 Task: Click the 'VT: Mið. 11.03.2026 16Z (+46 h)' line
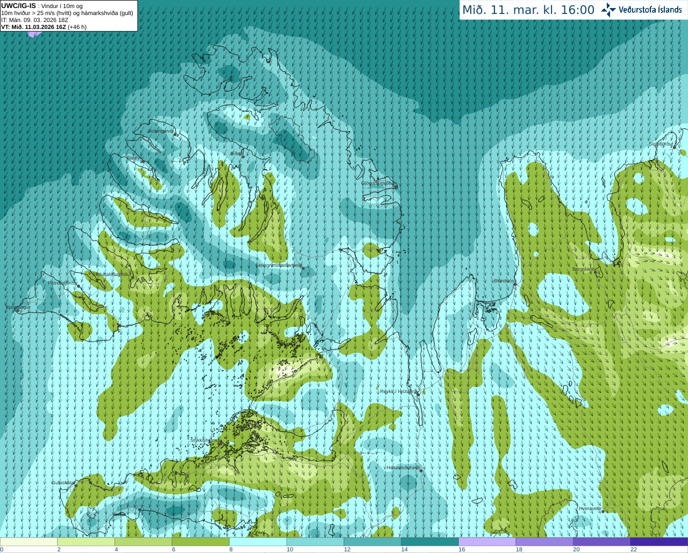[44, 27]
